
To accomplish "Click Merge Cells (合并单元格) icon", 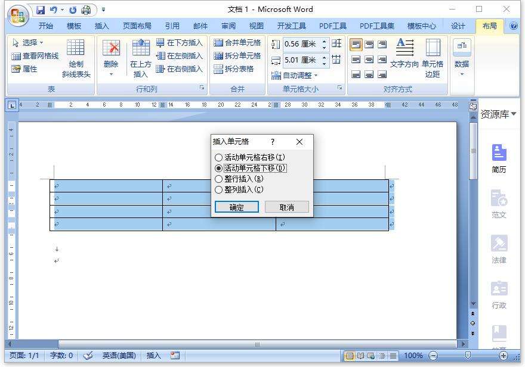I will pos(219,43).
